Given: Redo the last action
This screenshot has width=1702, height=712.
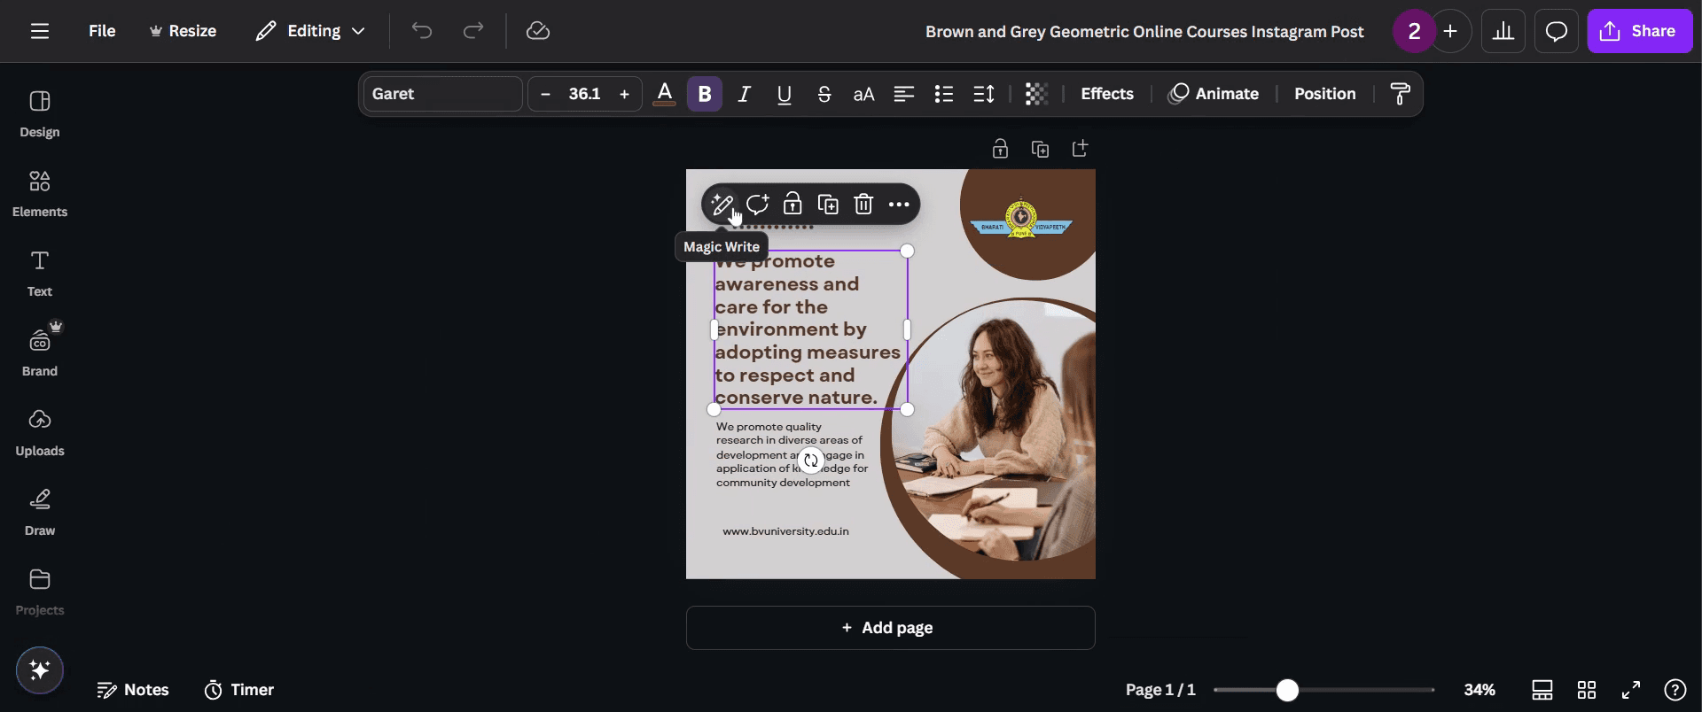Looking at the screenshot, I should tap(473, 31).
